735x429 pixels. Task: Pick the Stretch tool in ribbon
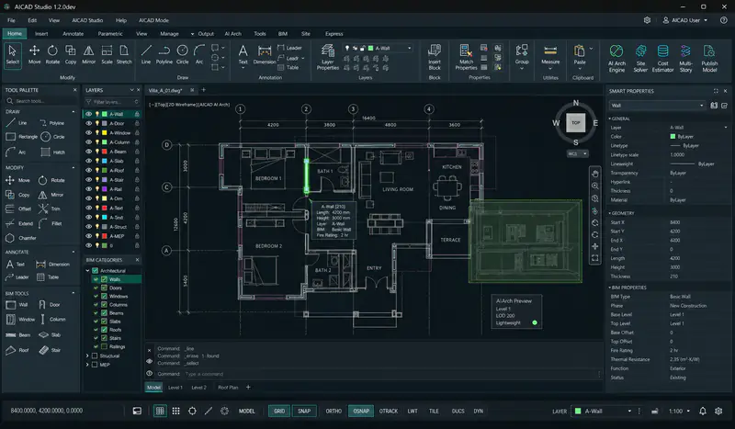point(124,54)
